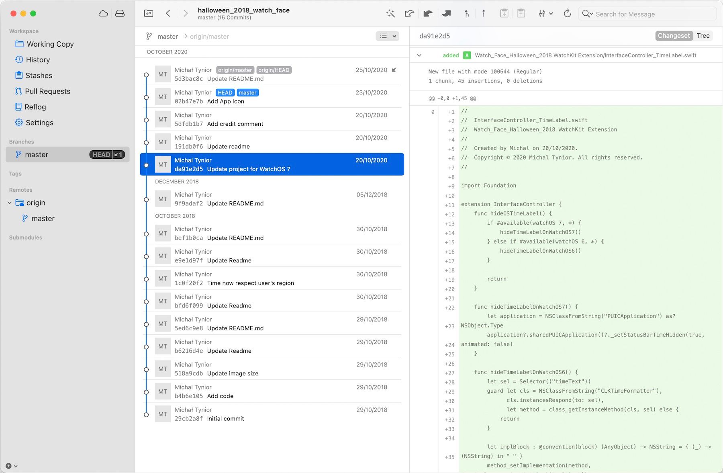723x473 pixels.
Task: Click the Working Copy folder icon
Action: tap(19, 44)
